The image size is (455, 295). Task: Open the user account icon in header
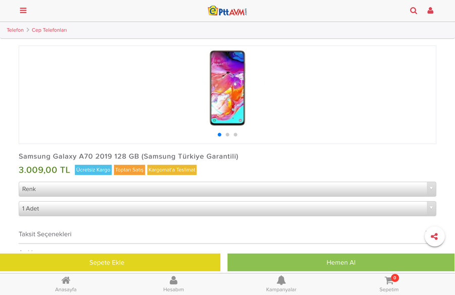pos(430,11)
